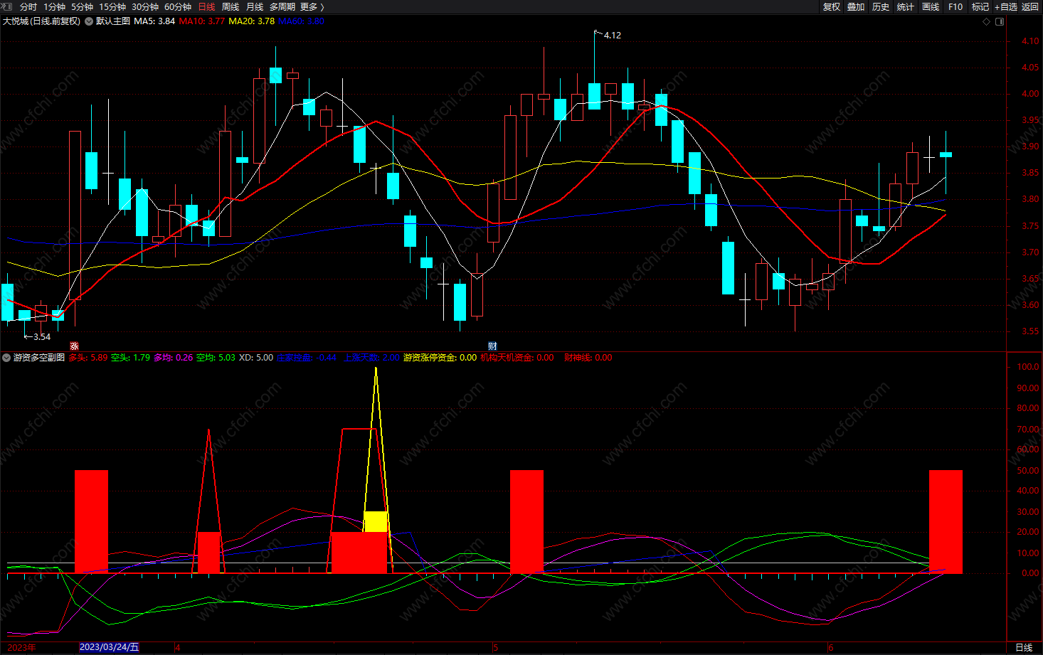Click the 日线 label at bottom-right
Image resolution: width=1043 pixels, height=655 pixels.
pyautogui.click(x=1024, y=647)
